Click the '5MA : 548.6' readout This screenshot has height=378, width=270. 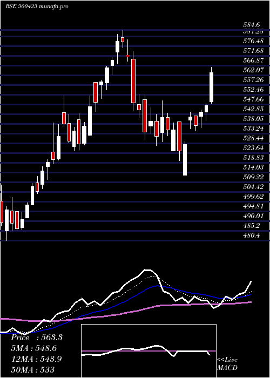pyautogui.click(x=34, y=348)
